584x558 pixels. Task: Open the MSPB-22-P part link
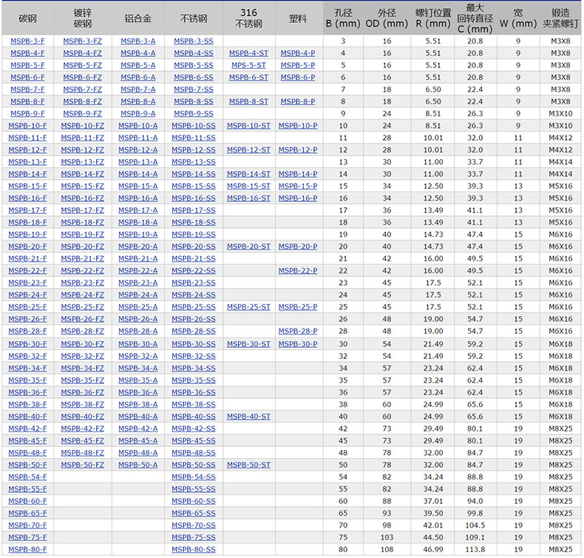tap(298, 271)
